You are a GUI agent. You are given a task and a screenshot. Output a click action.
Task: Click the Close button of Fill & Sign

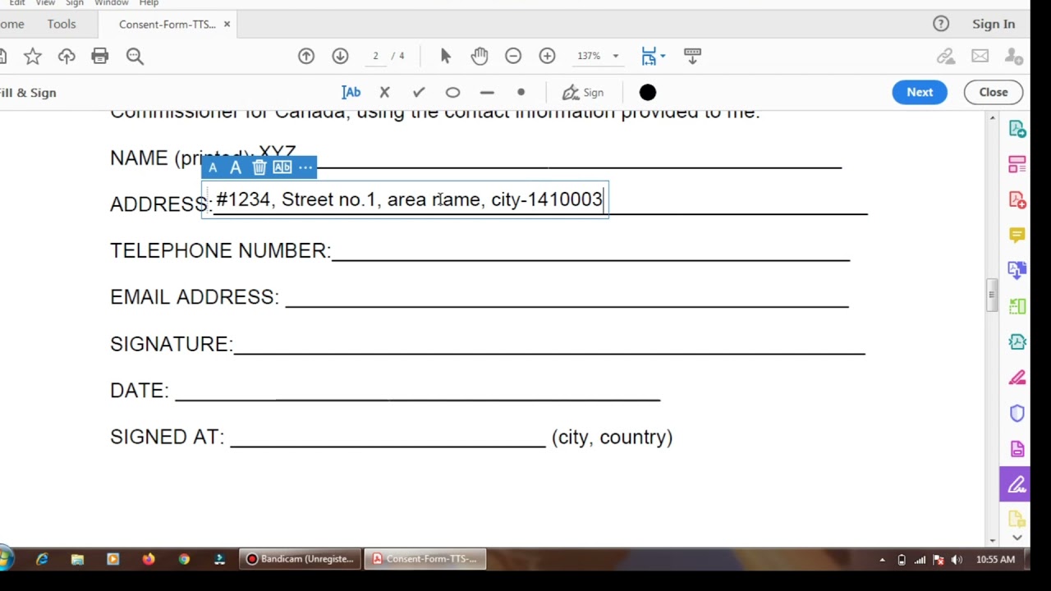coord(993,92)
